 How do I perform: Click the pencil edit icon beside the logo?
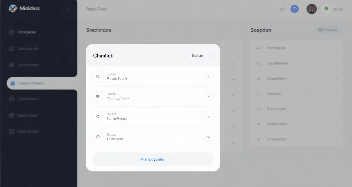coord(68,9)
